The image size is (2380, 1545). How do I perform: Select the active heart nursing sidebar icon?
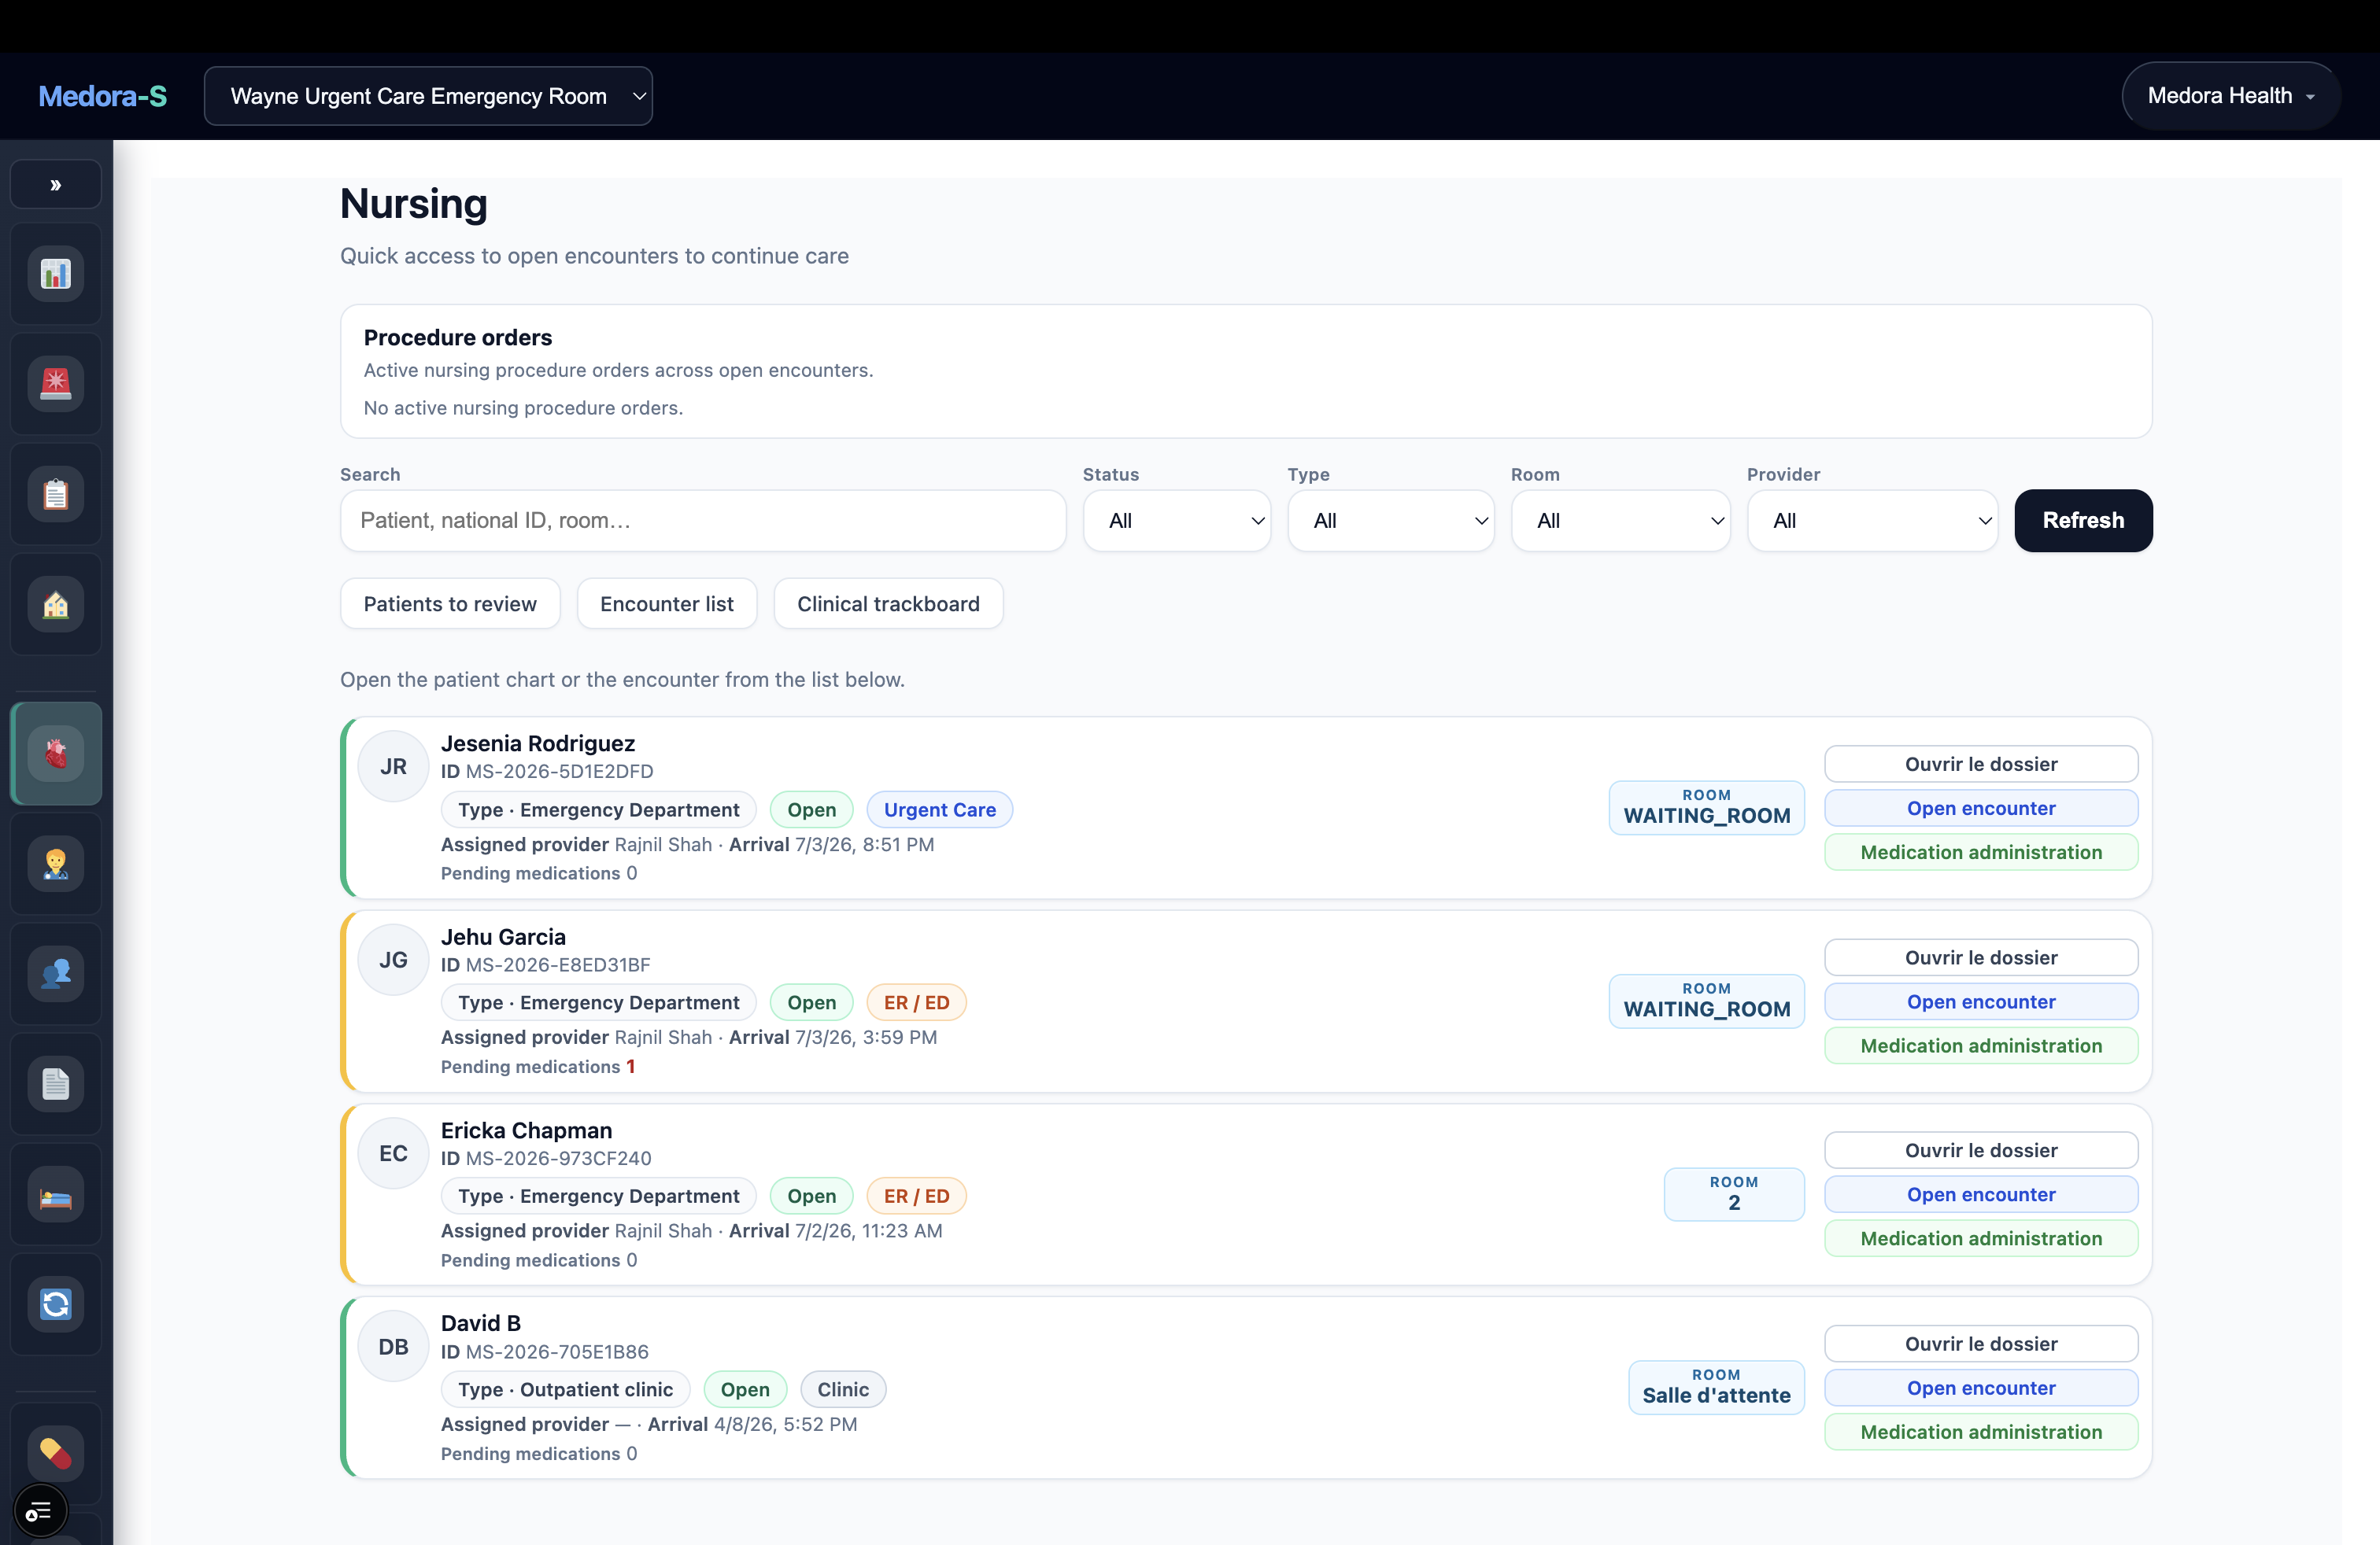coord(56,754)
